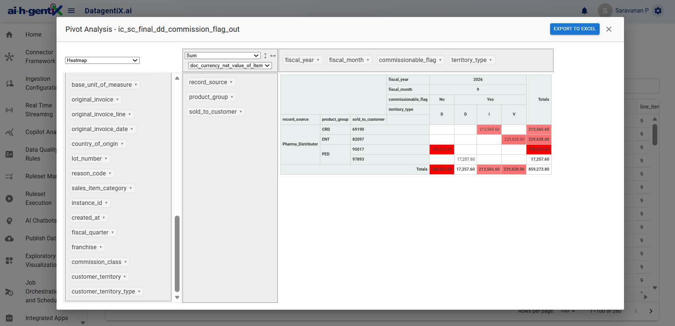Click the notifications bell icon
This screenshot has height=326, width=675.
(584, 11)
